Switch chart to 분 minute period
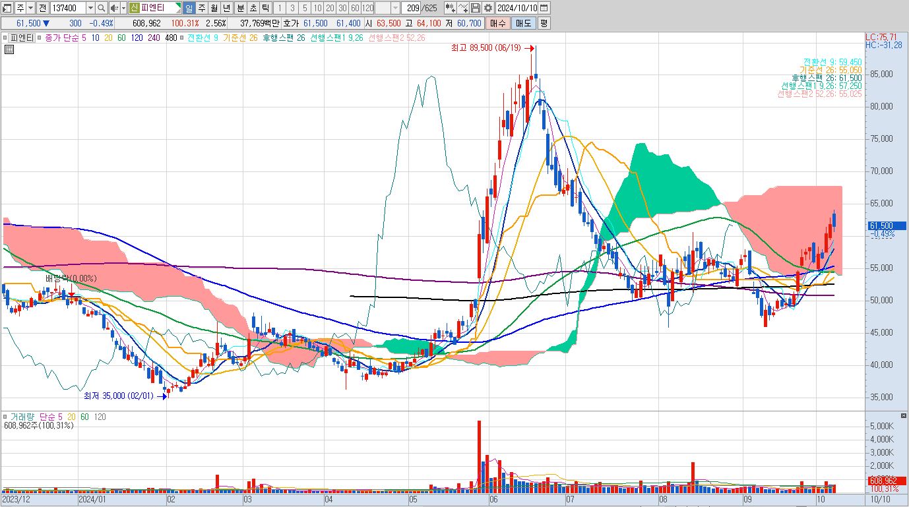 [239, 8]
